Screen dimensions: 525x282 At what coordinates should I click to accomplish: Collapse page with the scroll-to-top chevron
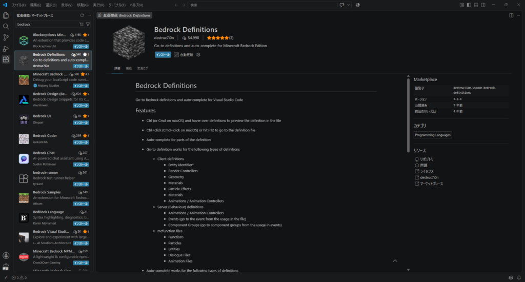coord(395,260)
